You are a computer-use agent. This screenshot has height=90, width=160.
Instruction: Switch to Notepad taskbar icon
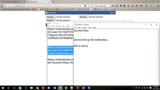click(x=60, y=88)
